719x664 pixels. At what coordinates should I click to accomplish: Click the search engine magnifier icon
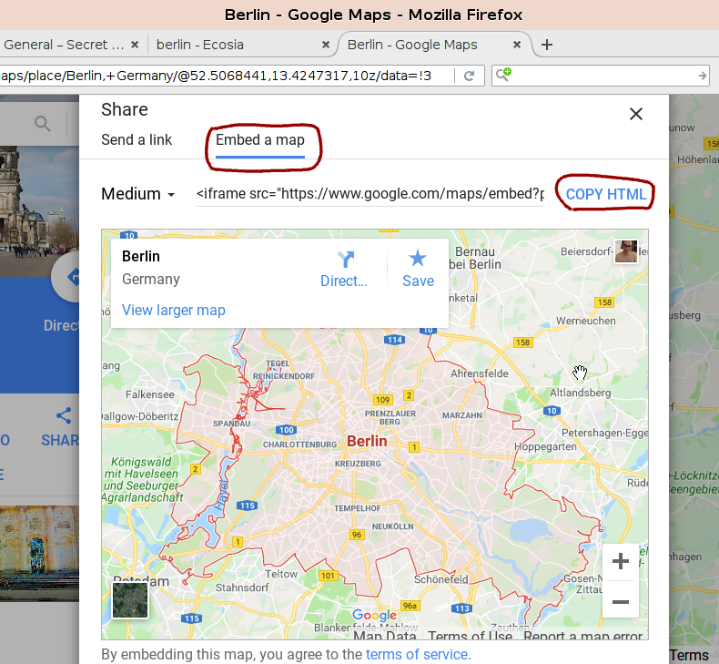pos(503,75)
